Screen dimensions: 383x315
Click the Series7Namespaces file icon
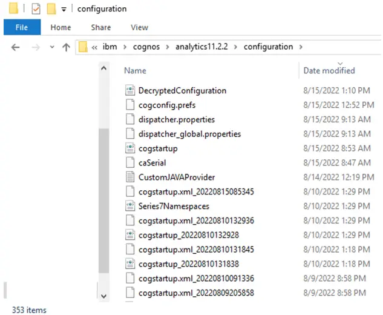(130, 206)
